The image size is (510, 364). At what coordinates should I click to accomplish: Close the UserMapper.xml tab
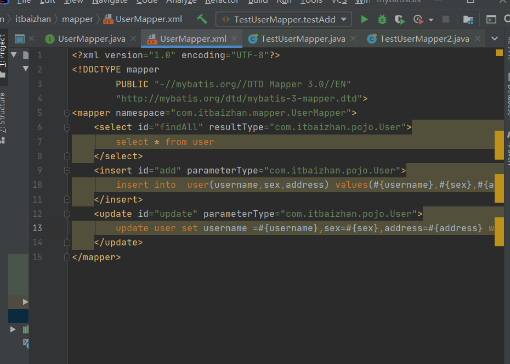click(234, 39)
